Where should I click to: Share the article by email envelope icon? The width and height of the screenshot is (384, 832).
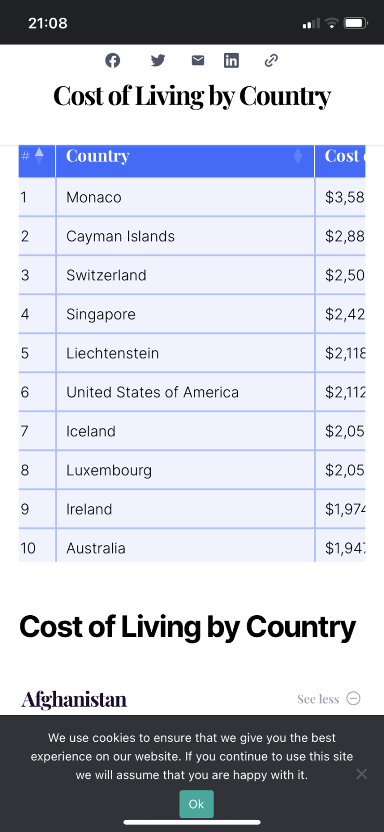[198, 60]
